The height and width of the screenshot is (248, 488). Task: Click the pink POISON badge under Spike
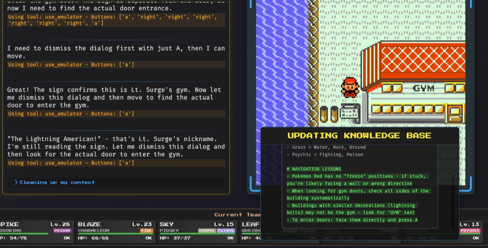point(62,230)
